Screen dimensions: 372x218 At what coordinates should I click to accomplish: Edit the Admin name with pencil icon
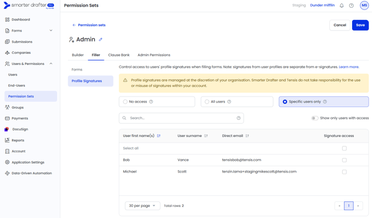[x=100, y=39]
